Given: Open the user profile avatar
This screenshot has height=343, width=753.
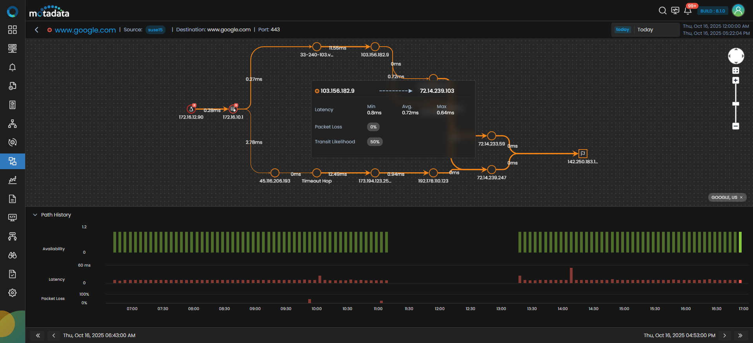Looking at the screenshot, I should click(738, 11).
